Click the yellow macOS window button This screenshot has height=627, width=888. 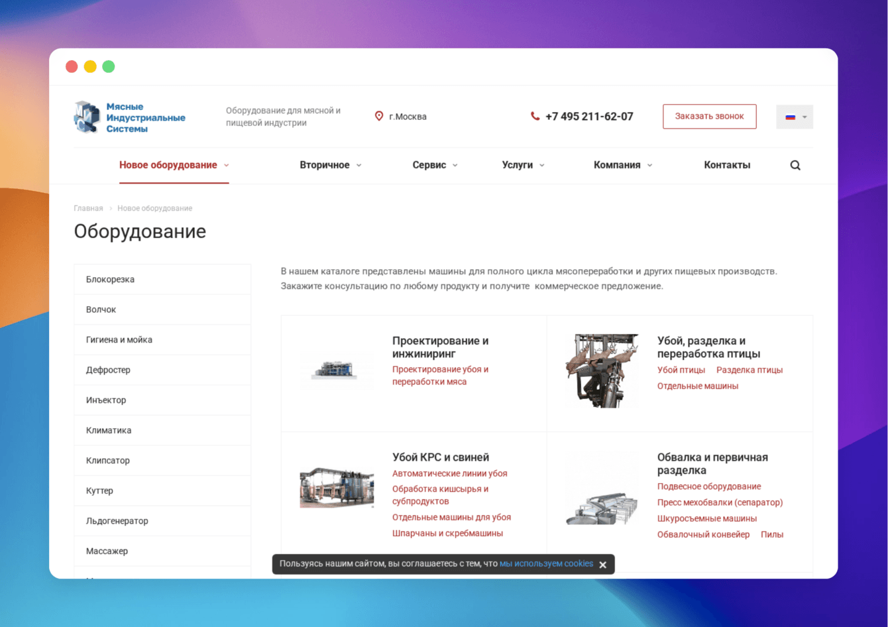[x=90, y=66]
